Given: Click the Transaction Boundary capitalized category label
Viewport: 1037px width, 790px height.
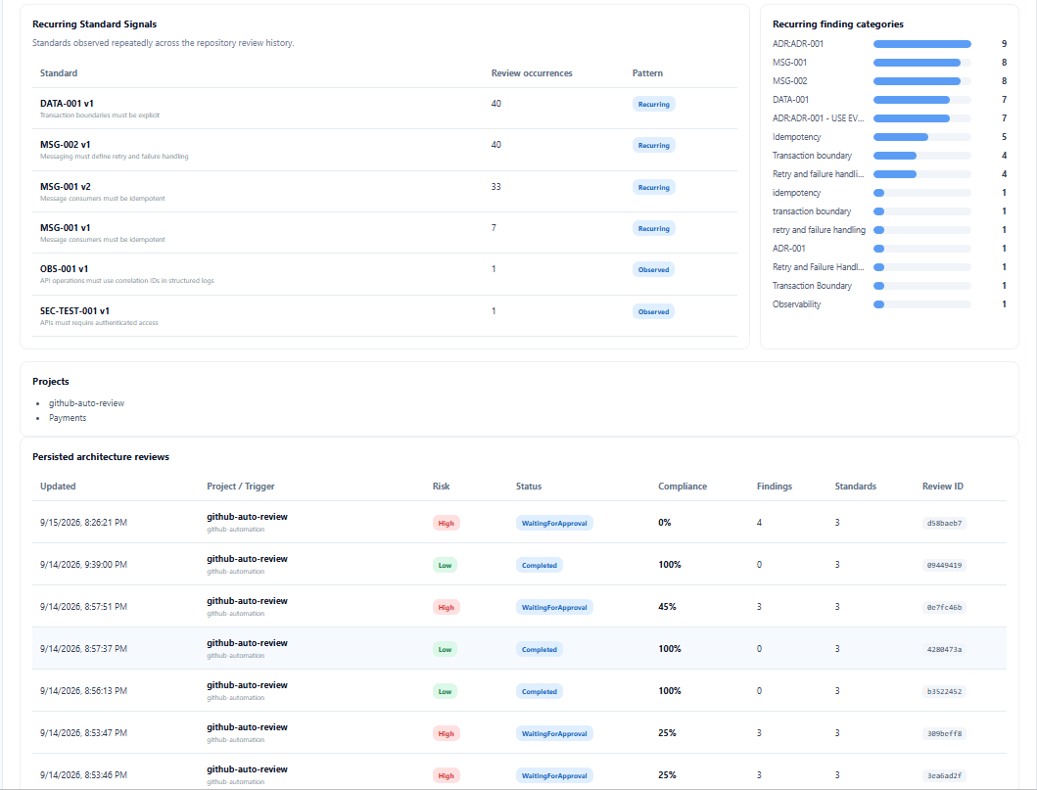Looking at the screenshot, I should [x=812, y=286].
